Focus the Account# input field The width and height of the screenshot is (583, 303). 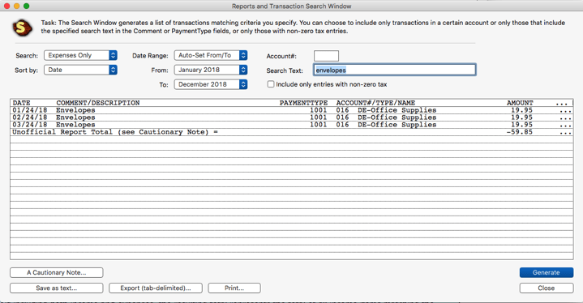pyautogui.click(x=326, y=56)
